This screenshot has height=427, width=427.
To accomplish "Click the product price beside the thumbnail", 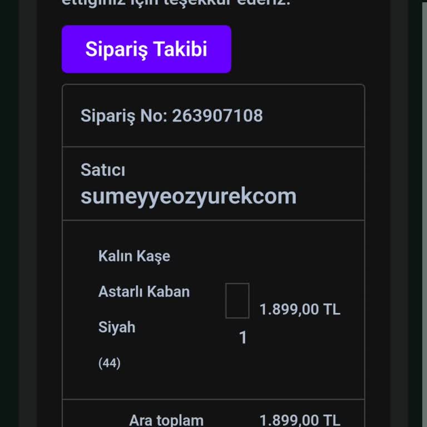I will 300,309.
